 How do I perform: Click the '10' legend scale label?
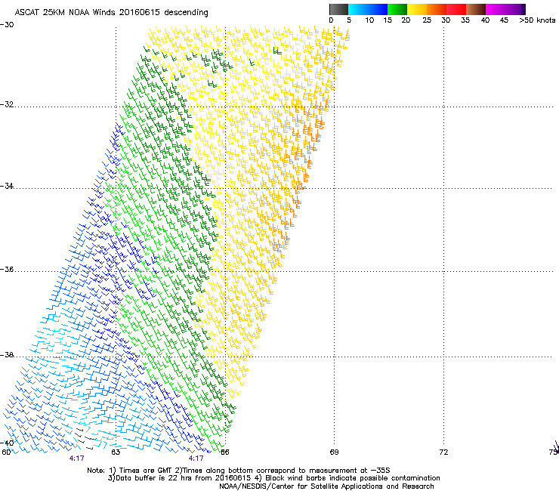click(x=369, y=20)
